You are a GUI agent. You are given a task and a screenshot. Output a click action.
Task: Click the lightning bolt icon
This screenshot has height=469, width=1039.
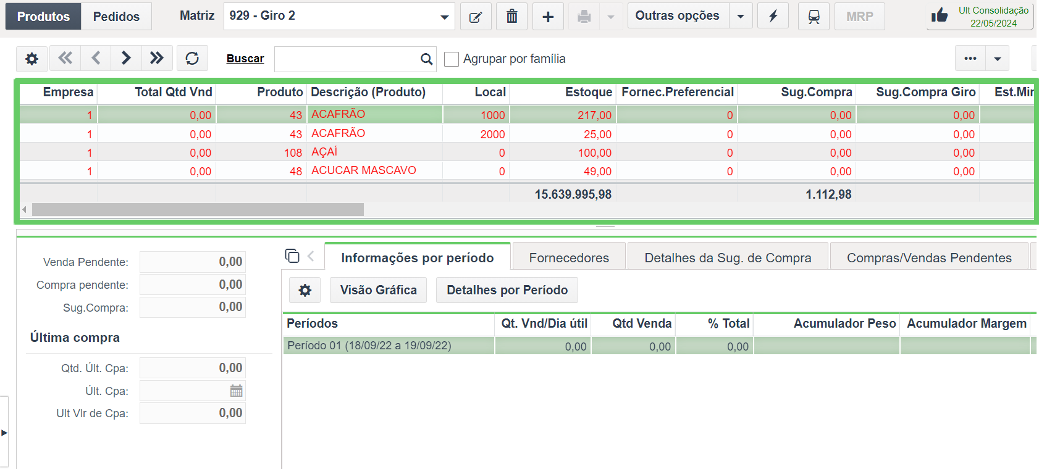773,17
